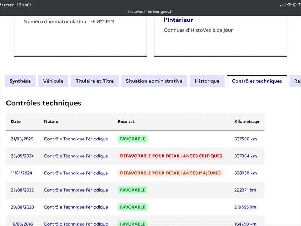Select the Contrôles techniques tab
The width and height of the screenshot is (301, 226).
tap(257, 81)
